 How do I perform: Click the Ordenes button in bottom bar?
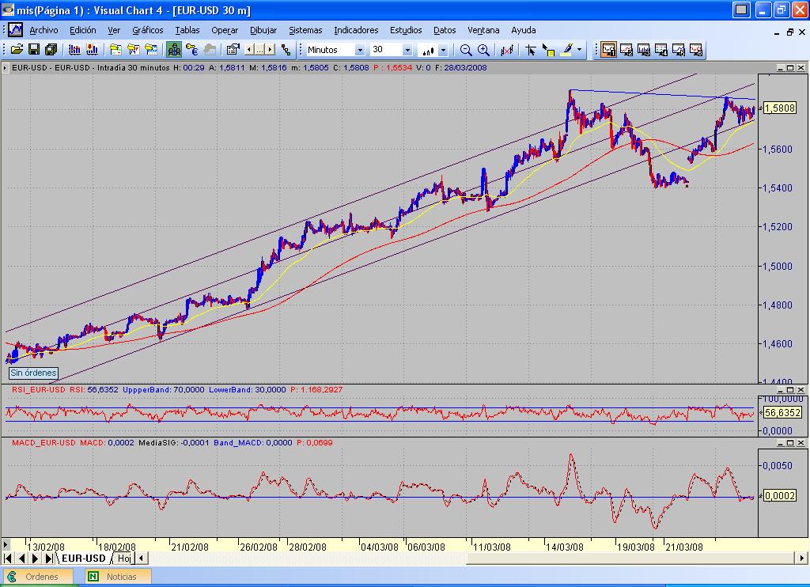[x=40, y=577]
